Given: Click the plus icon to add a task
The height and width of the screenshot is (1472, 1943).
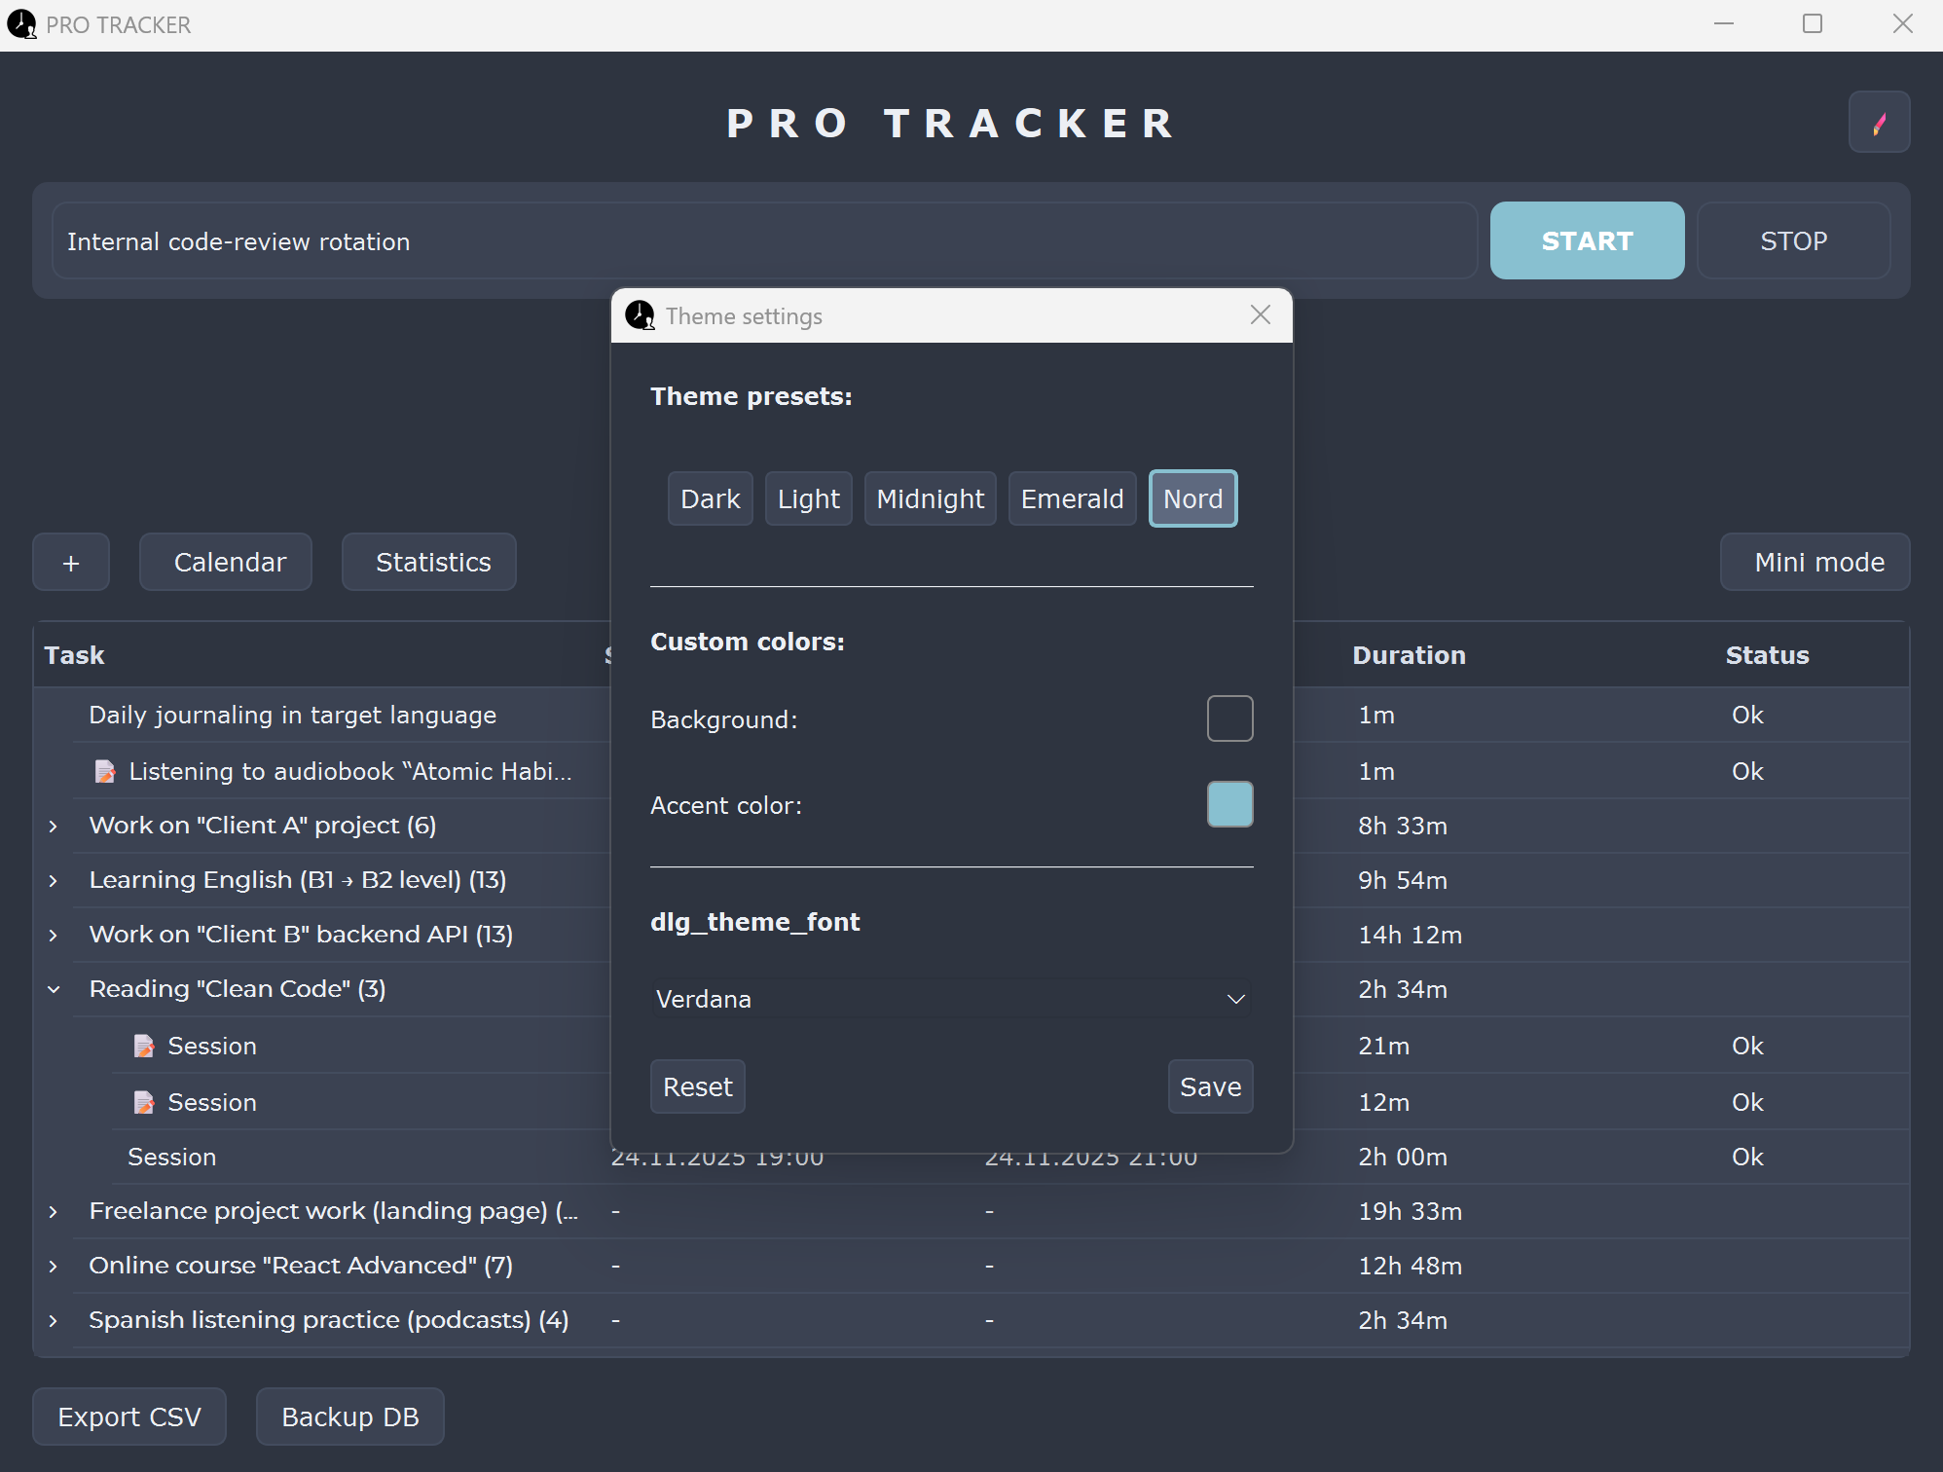Looking at the screenshot, I should [70, 562].
